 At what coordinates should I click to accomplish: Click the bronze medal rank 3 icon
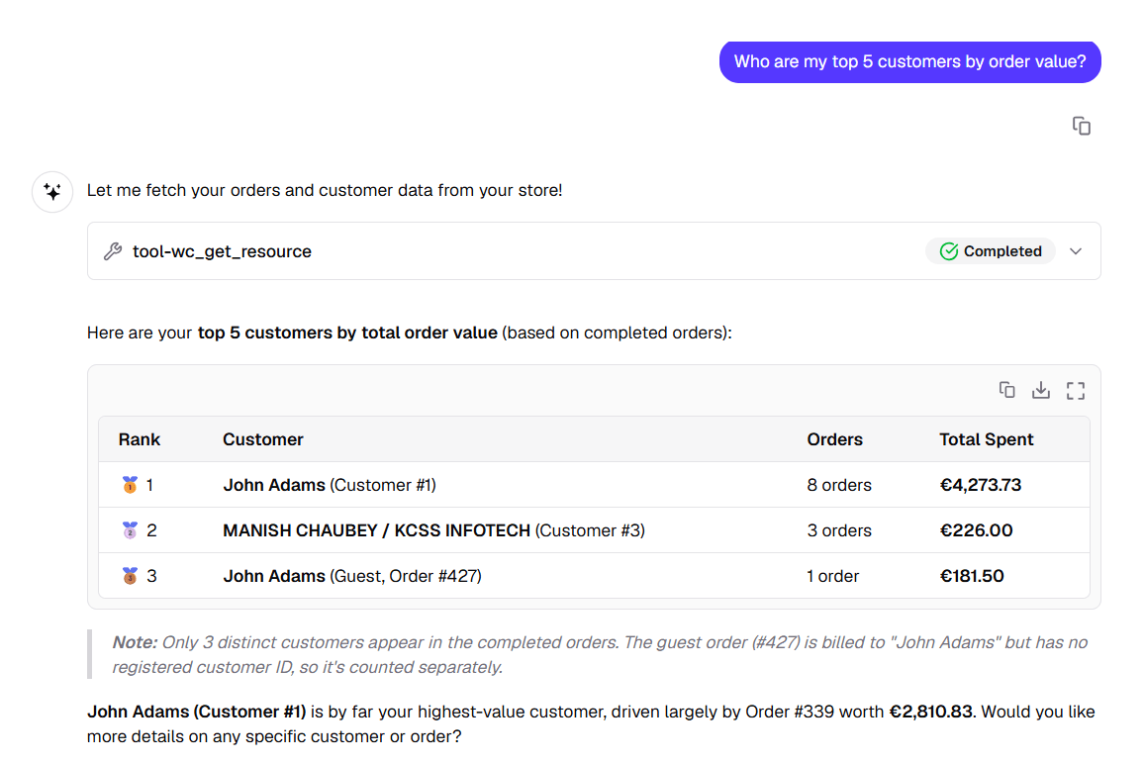click(x=130, y=576)
